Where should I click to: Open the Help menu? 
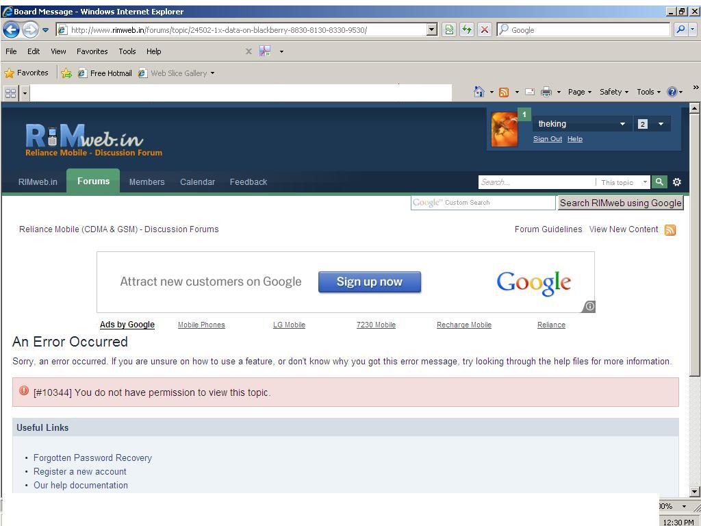[x=154, y=51]
